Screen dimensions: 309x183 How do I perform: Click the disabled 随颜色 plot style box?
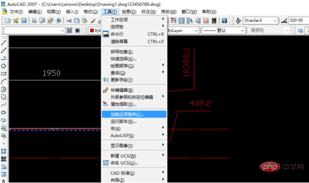(x=269, y=30)
